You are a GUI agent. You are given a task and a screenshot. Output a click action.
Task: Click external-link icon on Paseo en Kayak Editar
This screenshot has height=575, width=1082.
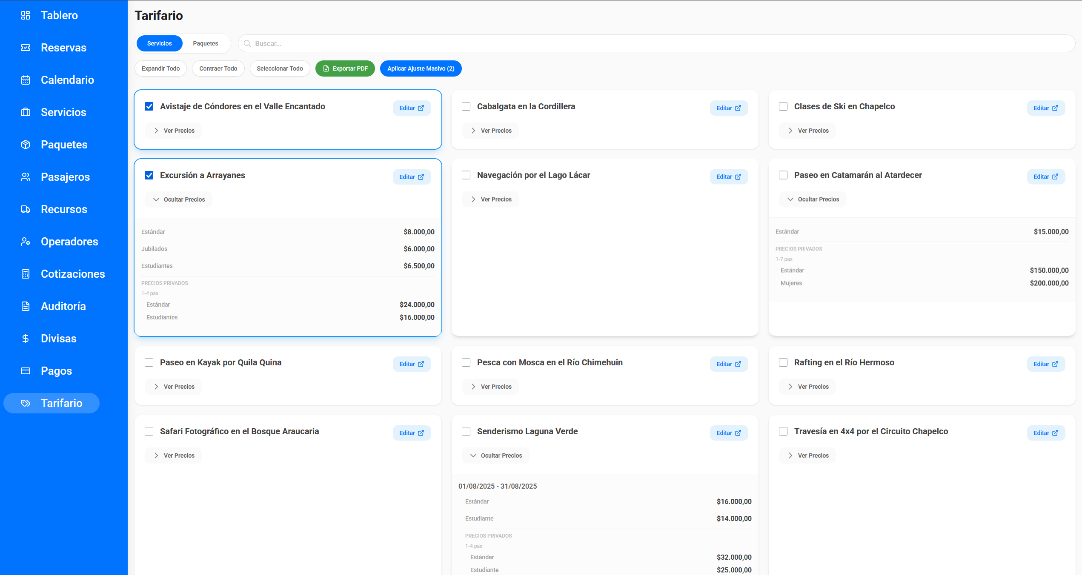(421, 364)
